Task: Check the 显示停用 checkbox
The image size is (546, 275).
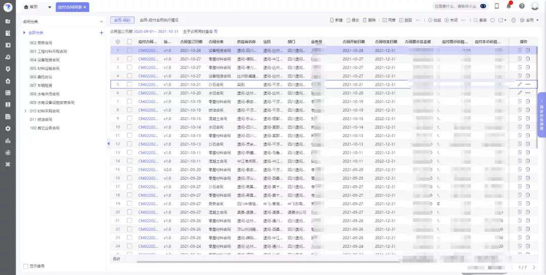Action: point(26,266)
